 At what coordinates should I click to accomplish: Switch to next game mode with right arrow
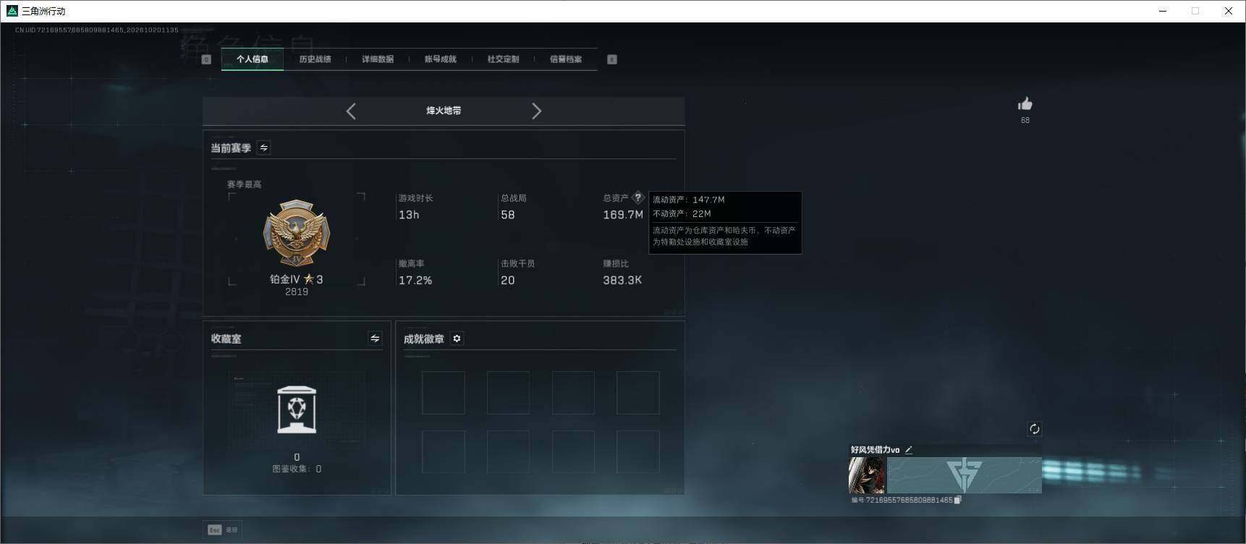coord(536,111)
